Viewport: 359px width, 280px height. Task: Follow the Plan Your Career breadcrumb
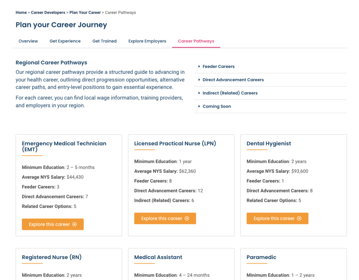coord(85,13)
